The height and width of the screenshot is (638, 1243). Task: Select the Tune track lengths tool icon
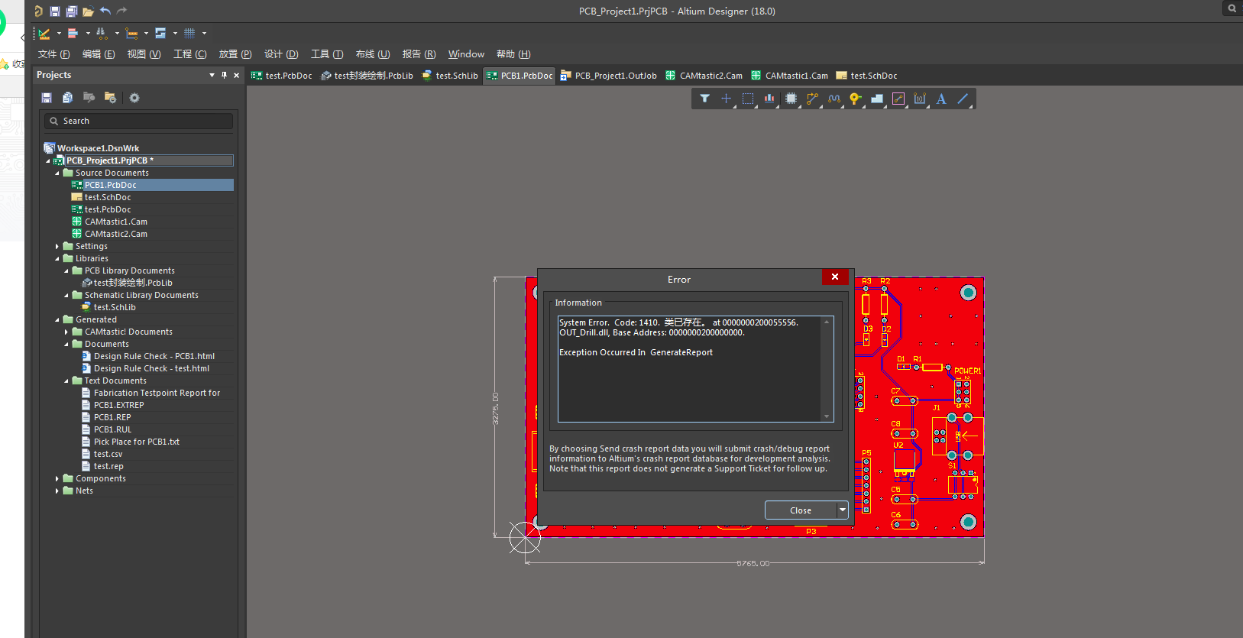click(x=834, y=99)
